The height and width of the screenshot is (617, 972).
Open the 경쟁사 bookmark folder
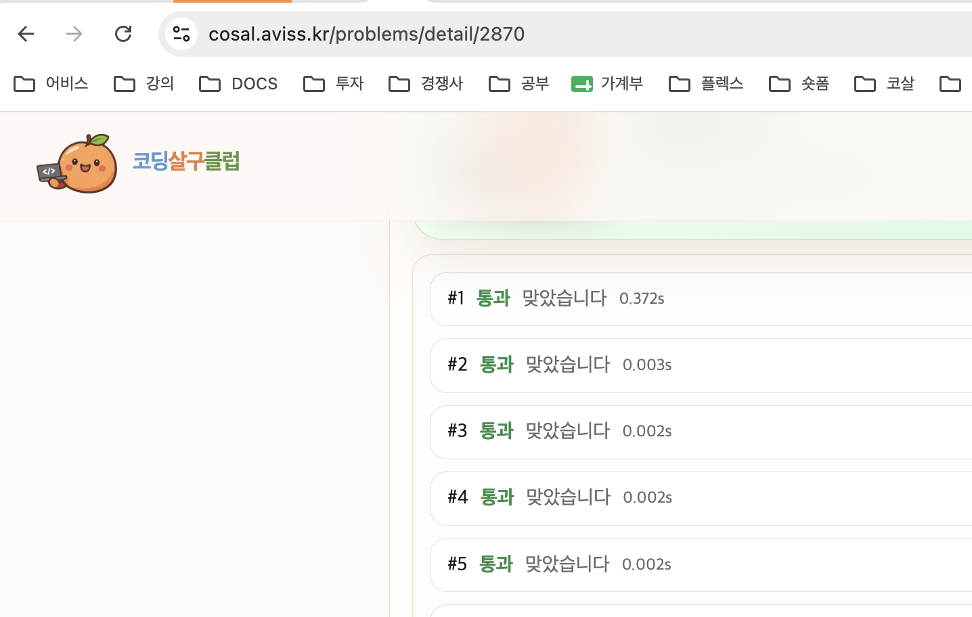click(426, 84)
